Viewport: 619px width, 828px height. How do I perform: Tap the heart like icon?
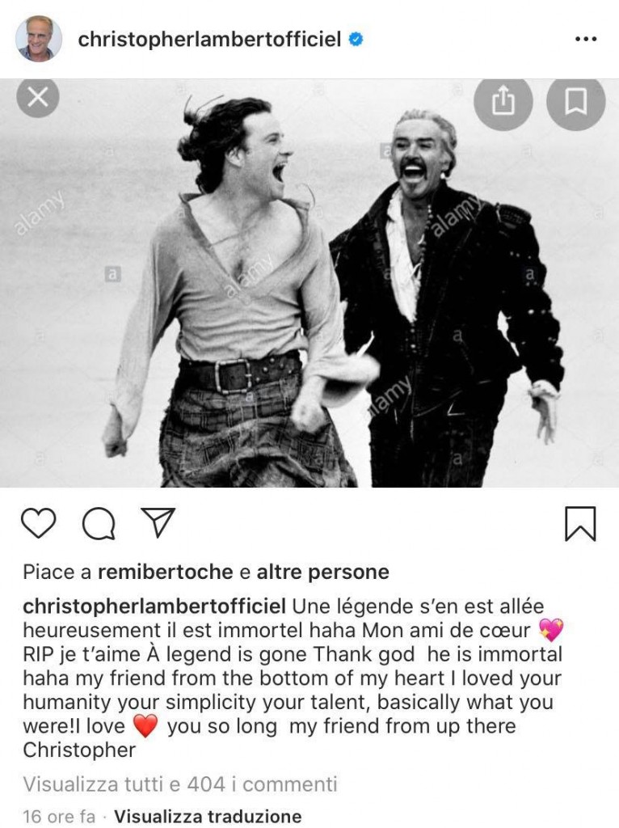click(x=39, y=523)
